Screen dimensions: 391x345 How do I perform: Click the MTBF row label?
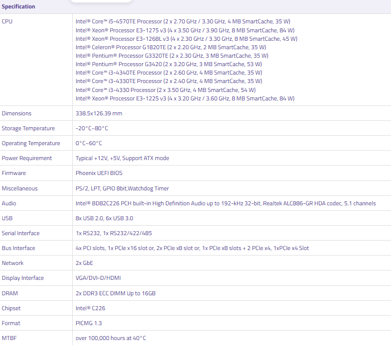tap(9, 338)
